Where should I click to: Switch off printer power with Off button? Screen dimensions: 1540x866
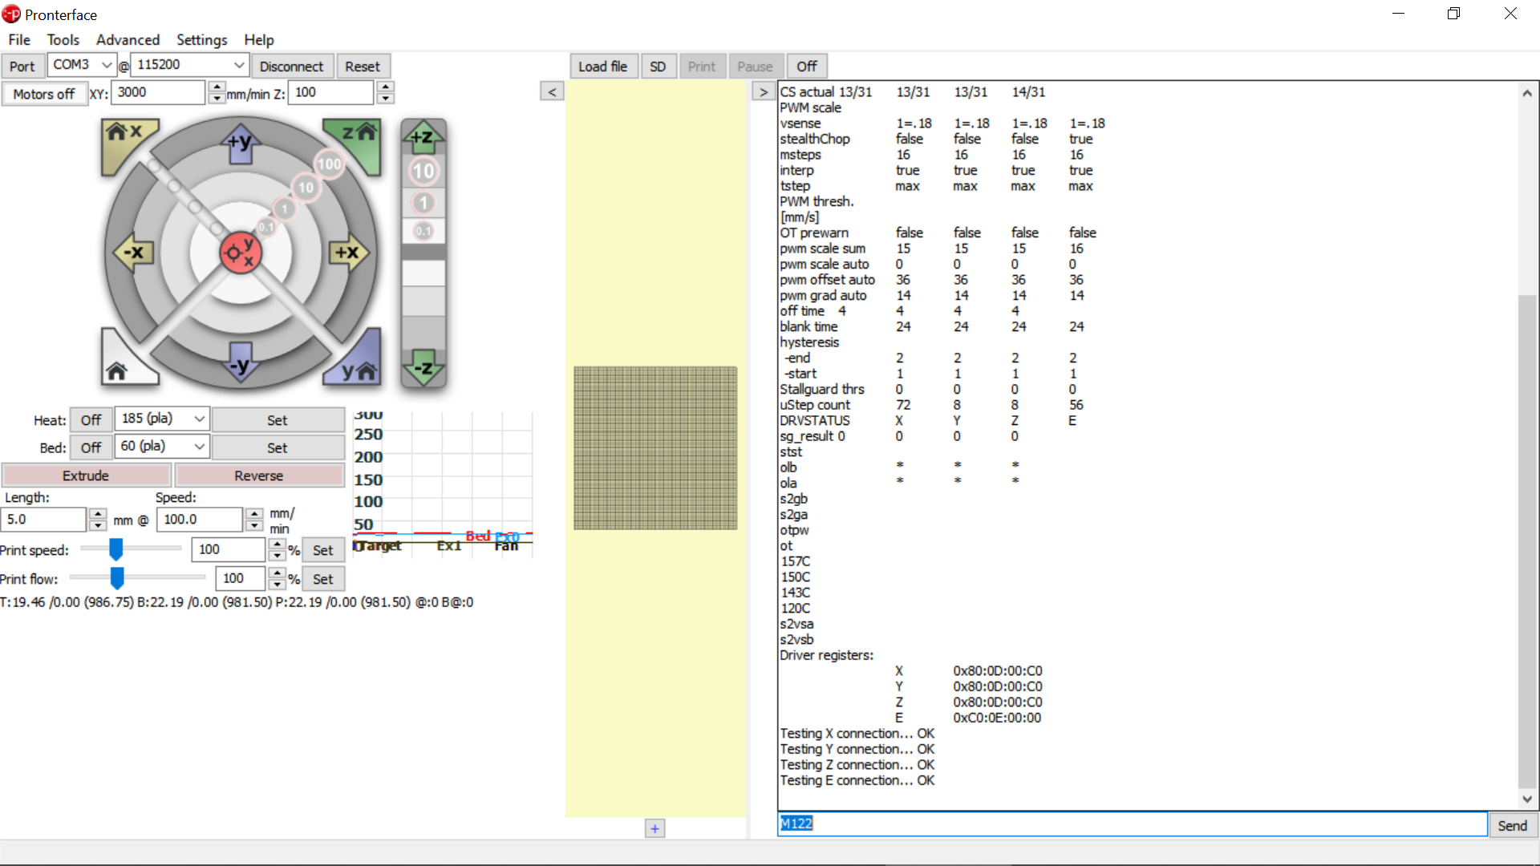pos(806,67)
